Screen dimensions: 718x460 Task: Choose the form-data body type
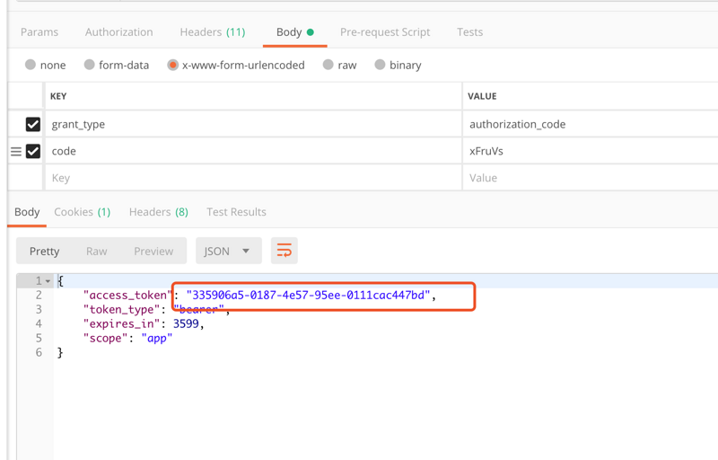pos(117,65)
